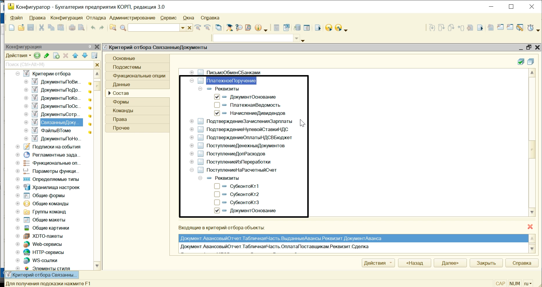Image resolution: width=542 pixels, height=287 pixels.
Task: Expand the ПоступлениеДопРасходов tree node
Action: click(x=192, y=154)
